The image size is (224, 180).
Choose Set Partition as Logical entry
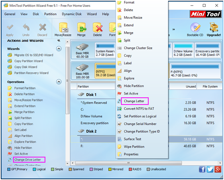140,116
